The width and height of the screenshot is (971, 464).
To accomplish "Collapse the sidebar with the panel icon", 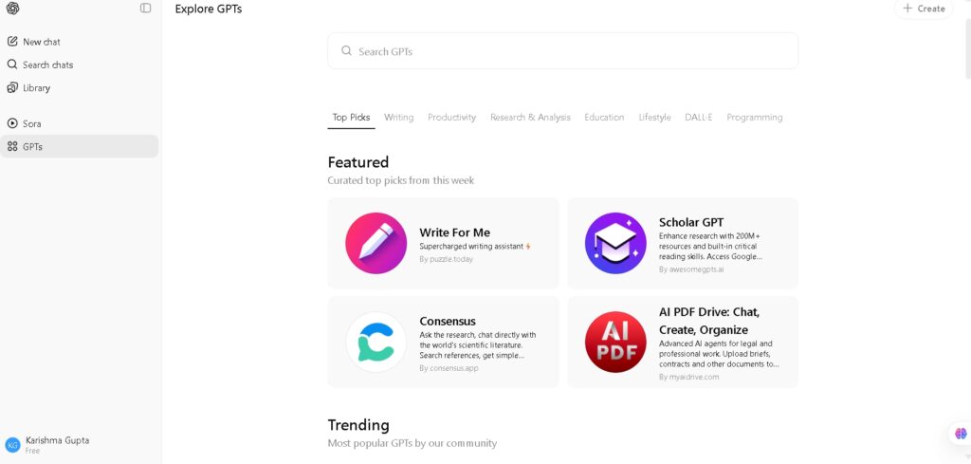I will click(x=145, y=8).
